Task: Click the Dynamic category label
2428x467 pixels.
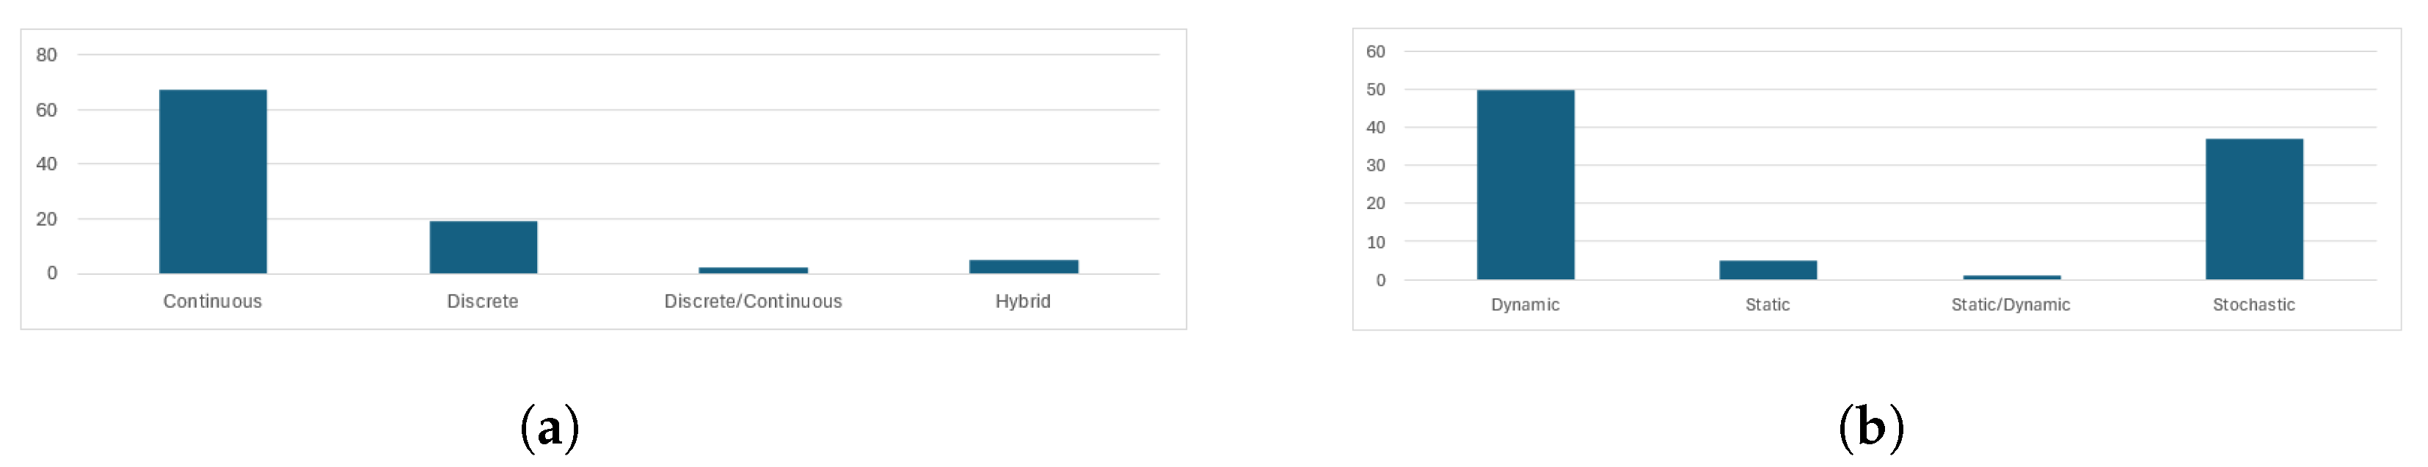Action: pos(1525,305)
